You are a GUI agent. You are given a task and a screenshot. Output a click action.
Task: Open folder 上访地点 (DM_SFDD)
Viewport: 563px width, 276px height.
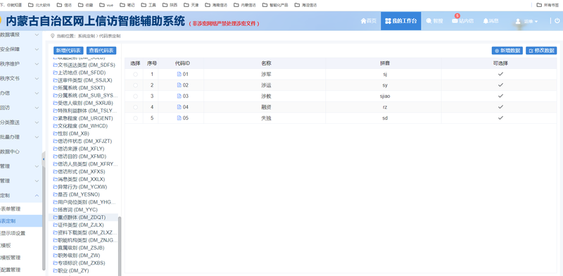point(80,73)
